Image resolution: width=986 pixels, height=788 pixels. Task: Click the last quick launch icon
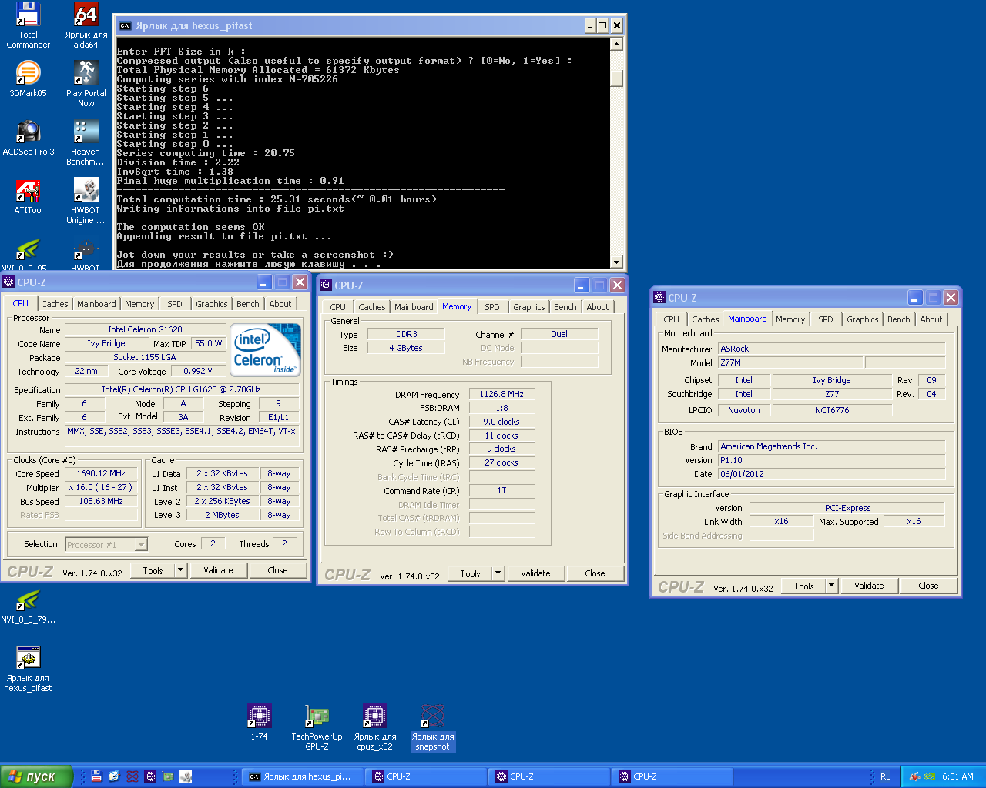click(x=186, y=776)
